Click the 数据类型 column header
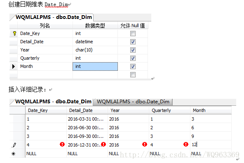 95,26
